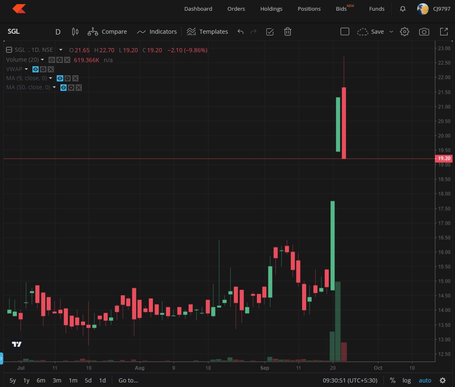Open chart settings gear in toolbar
455x387 pixels.
404,31
